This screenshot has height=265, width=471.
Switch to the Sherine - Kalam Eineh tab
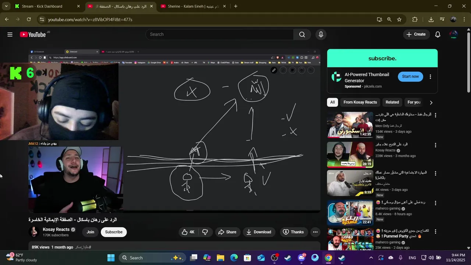click(x=193, y=6)
